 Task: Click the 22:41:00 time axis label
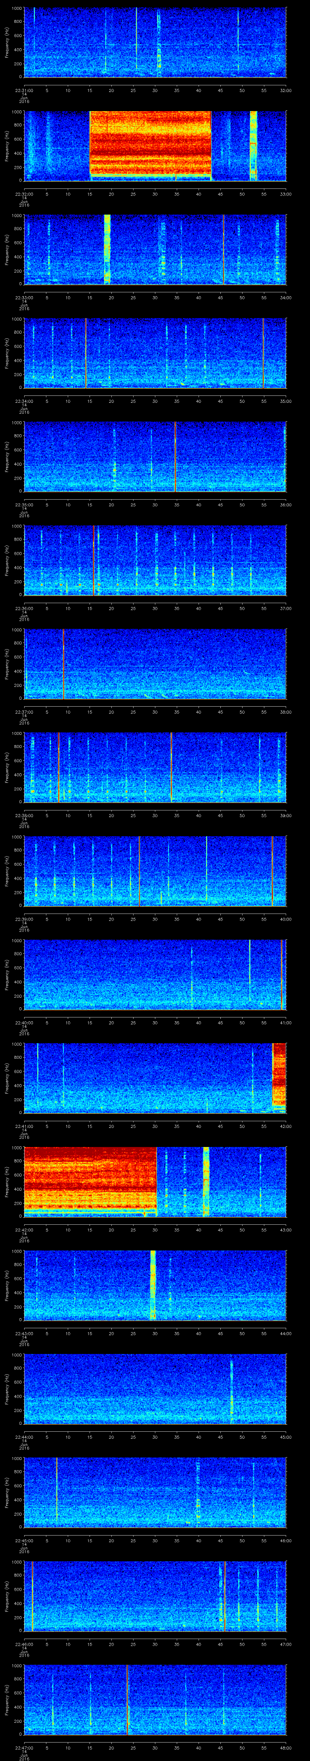(24, 1126)
